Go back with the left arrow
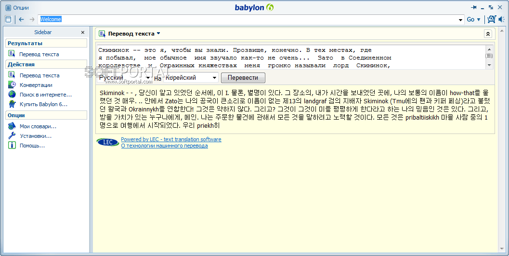 pyautogui.click(x=21, y=19)
